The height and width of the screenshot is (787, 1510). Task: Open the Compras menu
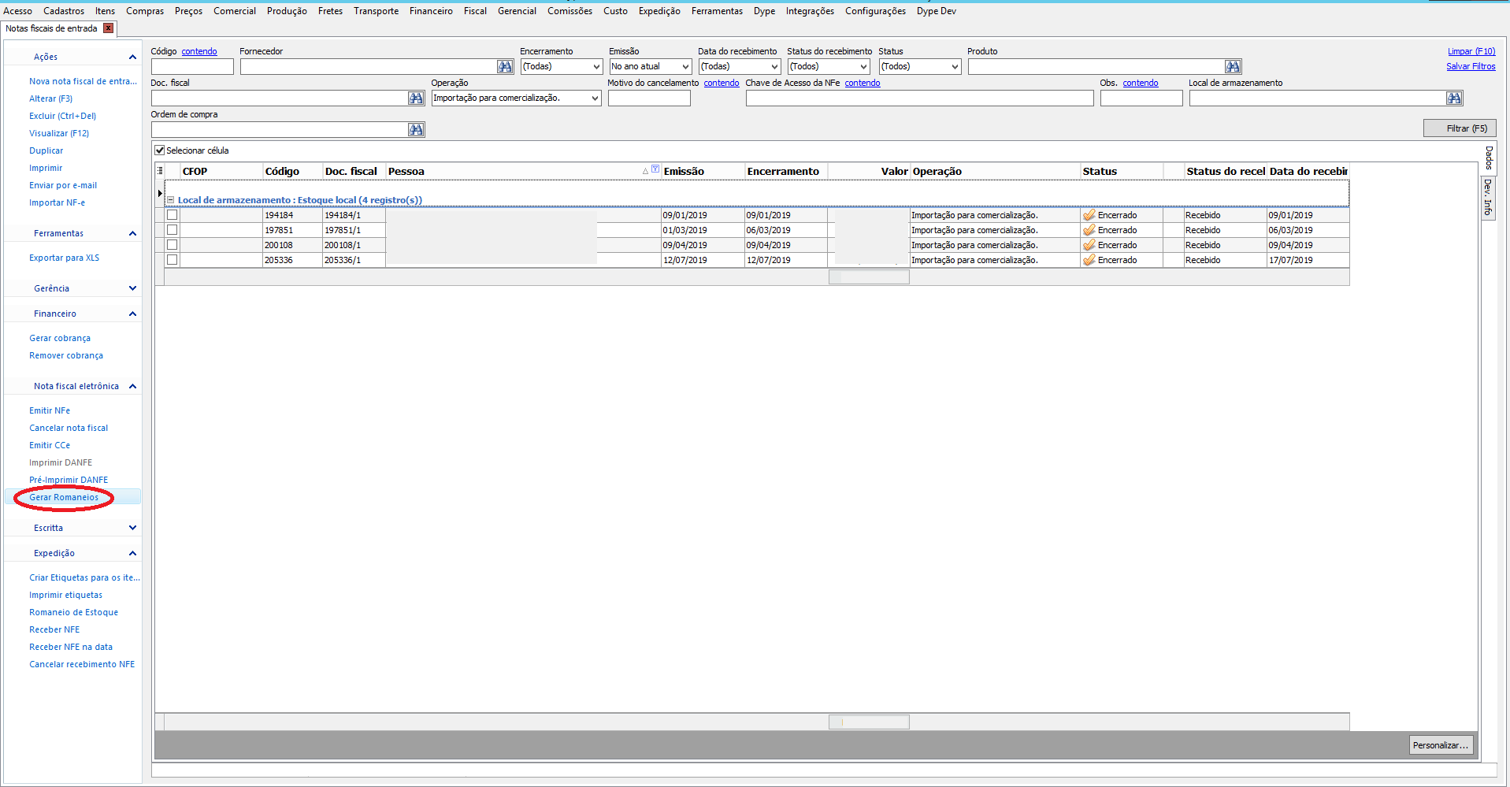(x=145, y=11)
